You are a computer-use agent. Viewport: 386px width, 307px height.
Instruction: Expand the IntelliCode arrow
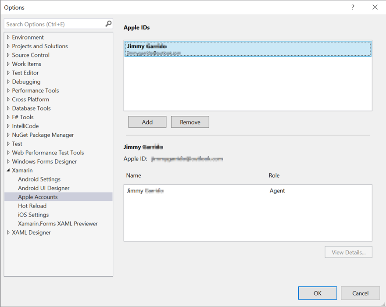tap(8, 126)
